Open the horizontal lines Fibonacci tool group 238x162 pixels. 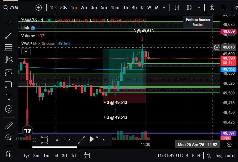(9, 48)
